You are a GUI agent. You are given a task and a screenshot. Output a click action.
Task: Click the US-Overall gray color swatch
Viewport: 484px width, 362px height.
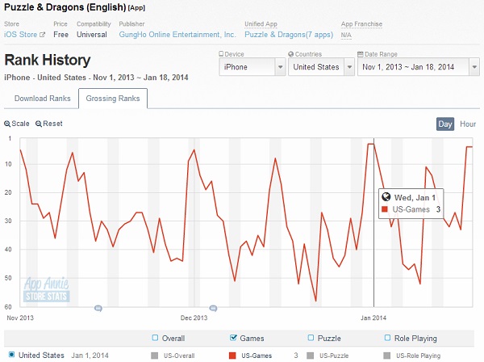pyautogui.click(x=155, y=356)
